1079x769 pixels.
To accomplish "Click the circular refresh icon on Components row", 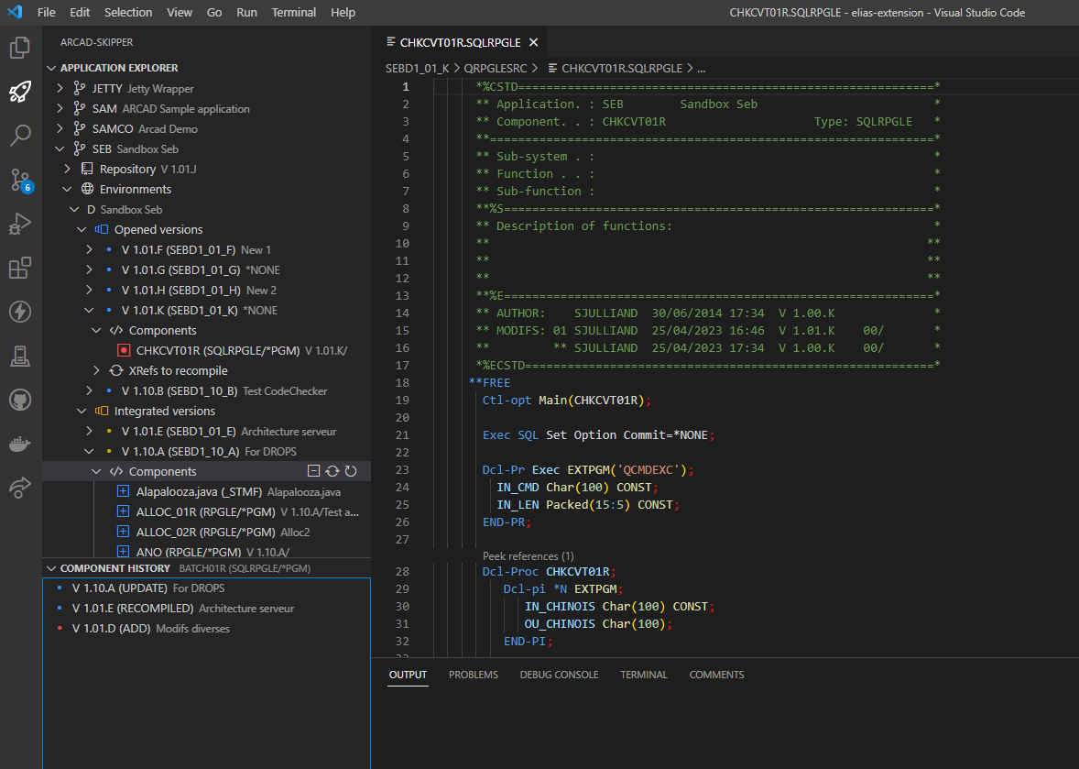I will [351, 471].
